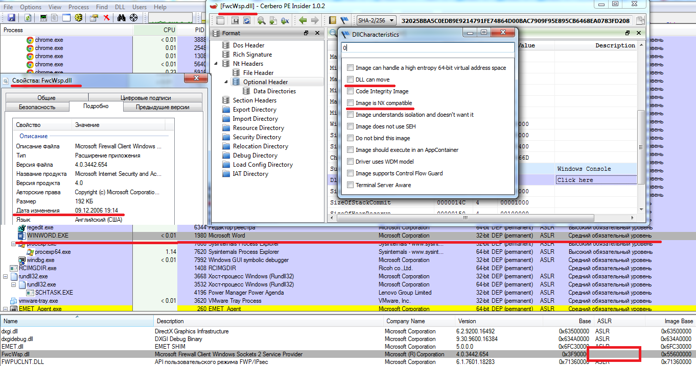
Task: Click the DllCharacteristics value input field
Action: point(428,47)
